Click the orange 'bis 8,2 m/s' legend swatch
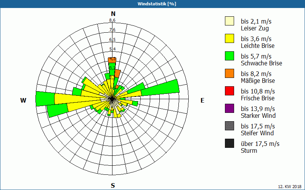 tap(230, 73)
